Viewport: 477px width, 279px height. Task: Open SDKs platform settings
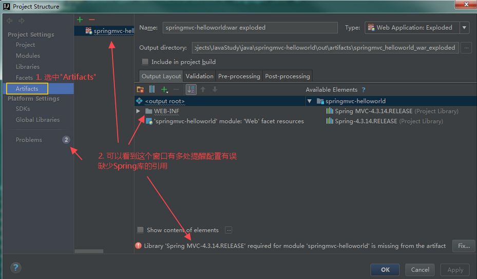tap(23, 109)
